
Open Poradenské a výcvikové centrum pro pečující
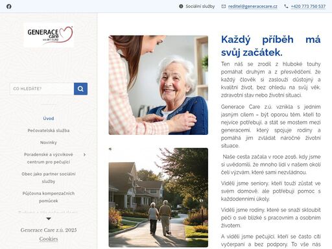point(49,158)
